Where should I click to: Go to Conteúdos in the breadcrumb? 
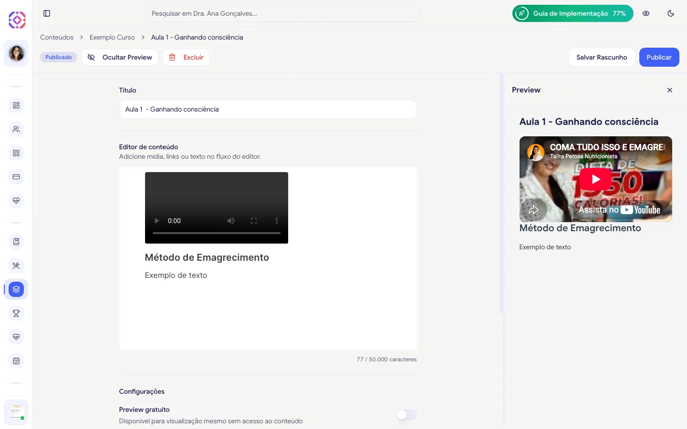pos(57,37)
